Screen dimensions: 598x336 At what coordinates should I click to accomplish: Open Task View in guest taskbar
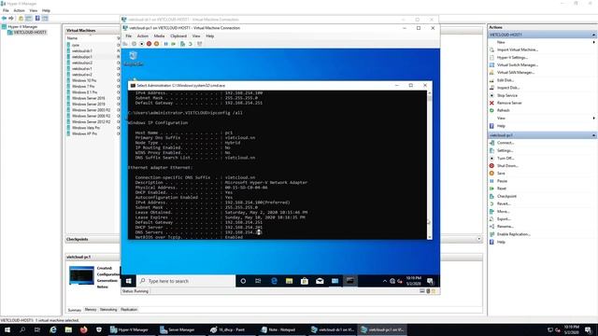tap(258, 281)
